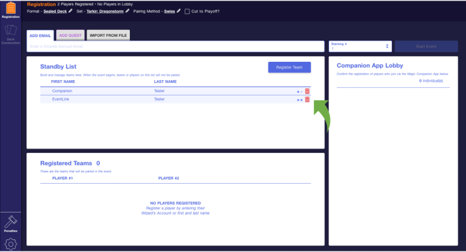The height and width of the screenshot is (252, 466).
Task: Select the EventLink first name cell
Action: (x=61, y=99)
